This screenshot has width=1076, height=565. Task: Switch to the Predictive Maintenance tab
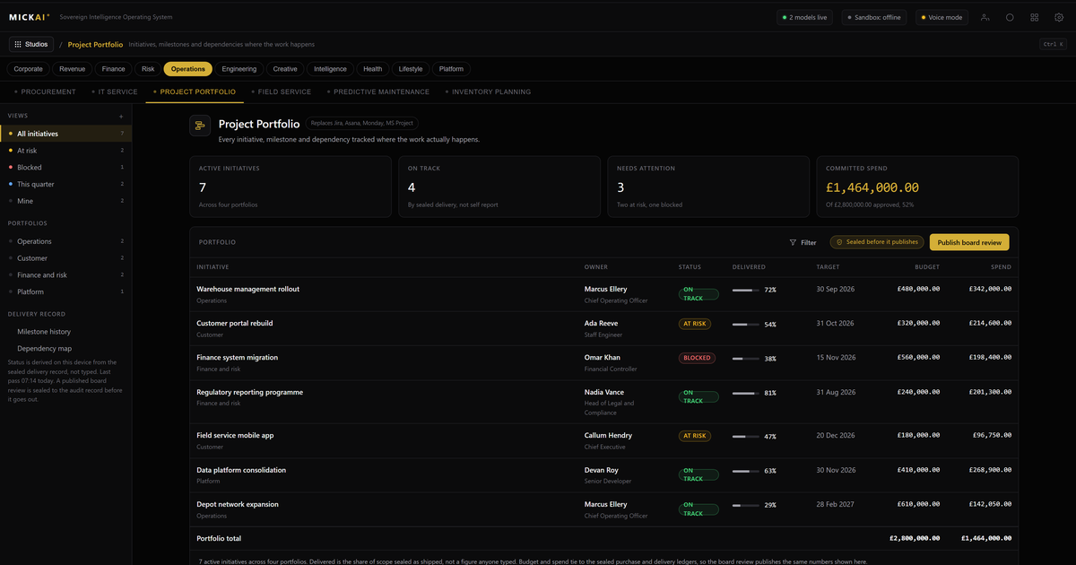coord(378,91)
